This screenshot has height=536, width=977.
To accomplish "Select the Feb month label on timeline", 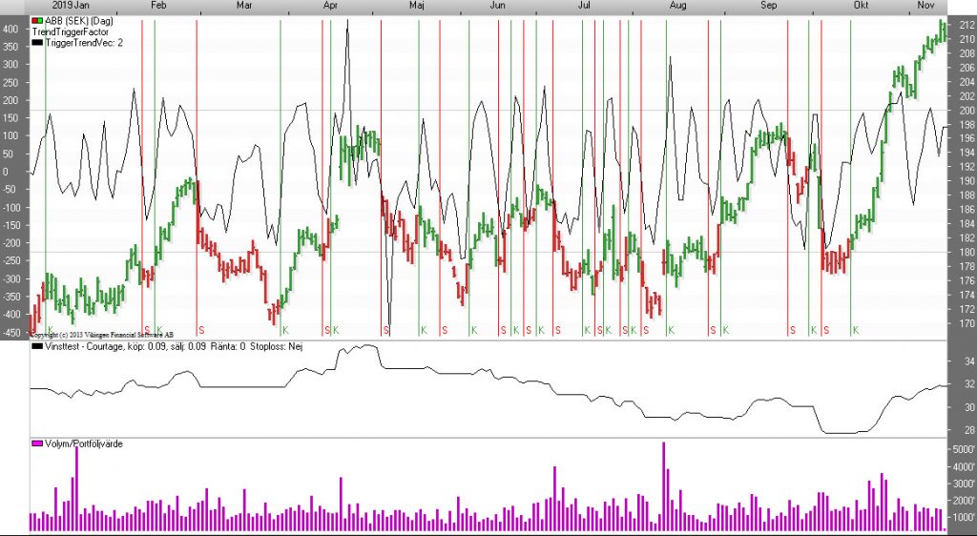I will pyautogui.click(x=160, y=6).
